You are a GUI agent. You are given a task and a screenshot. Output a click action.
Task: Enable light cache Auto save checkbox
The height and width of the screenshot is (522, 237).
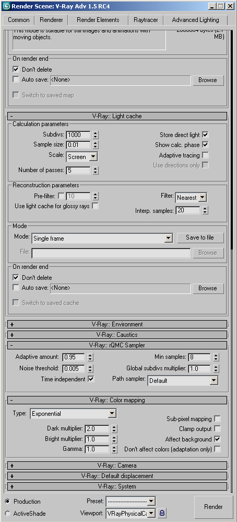(16, 288)
